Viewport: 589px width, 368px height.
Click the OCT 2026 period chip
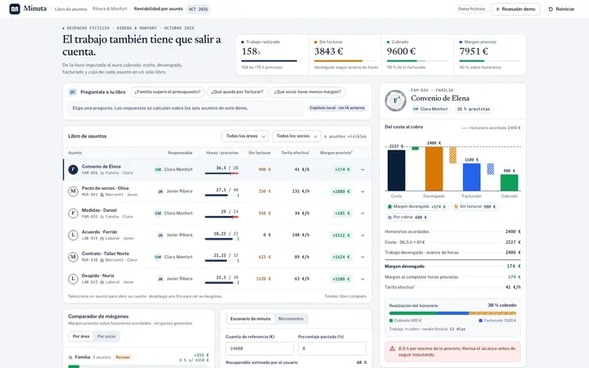198,9
